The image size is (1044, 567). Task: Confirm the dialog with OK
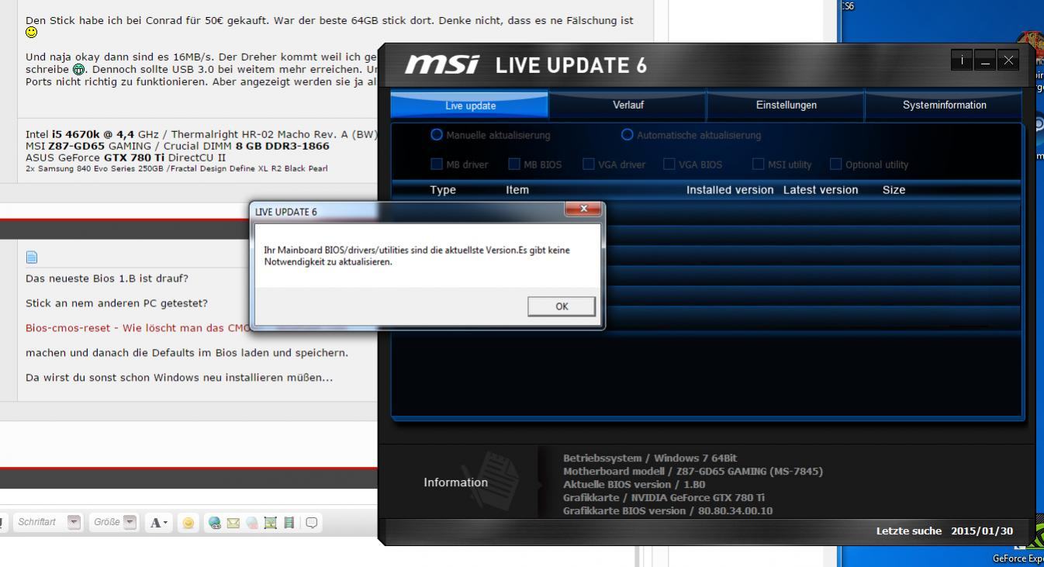(562, 306)
